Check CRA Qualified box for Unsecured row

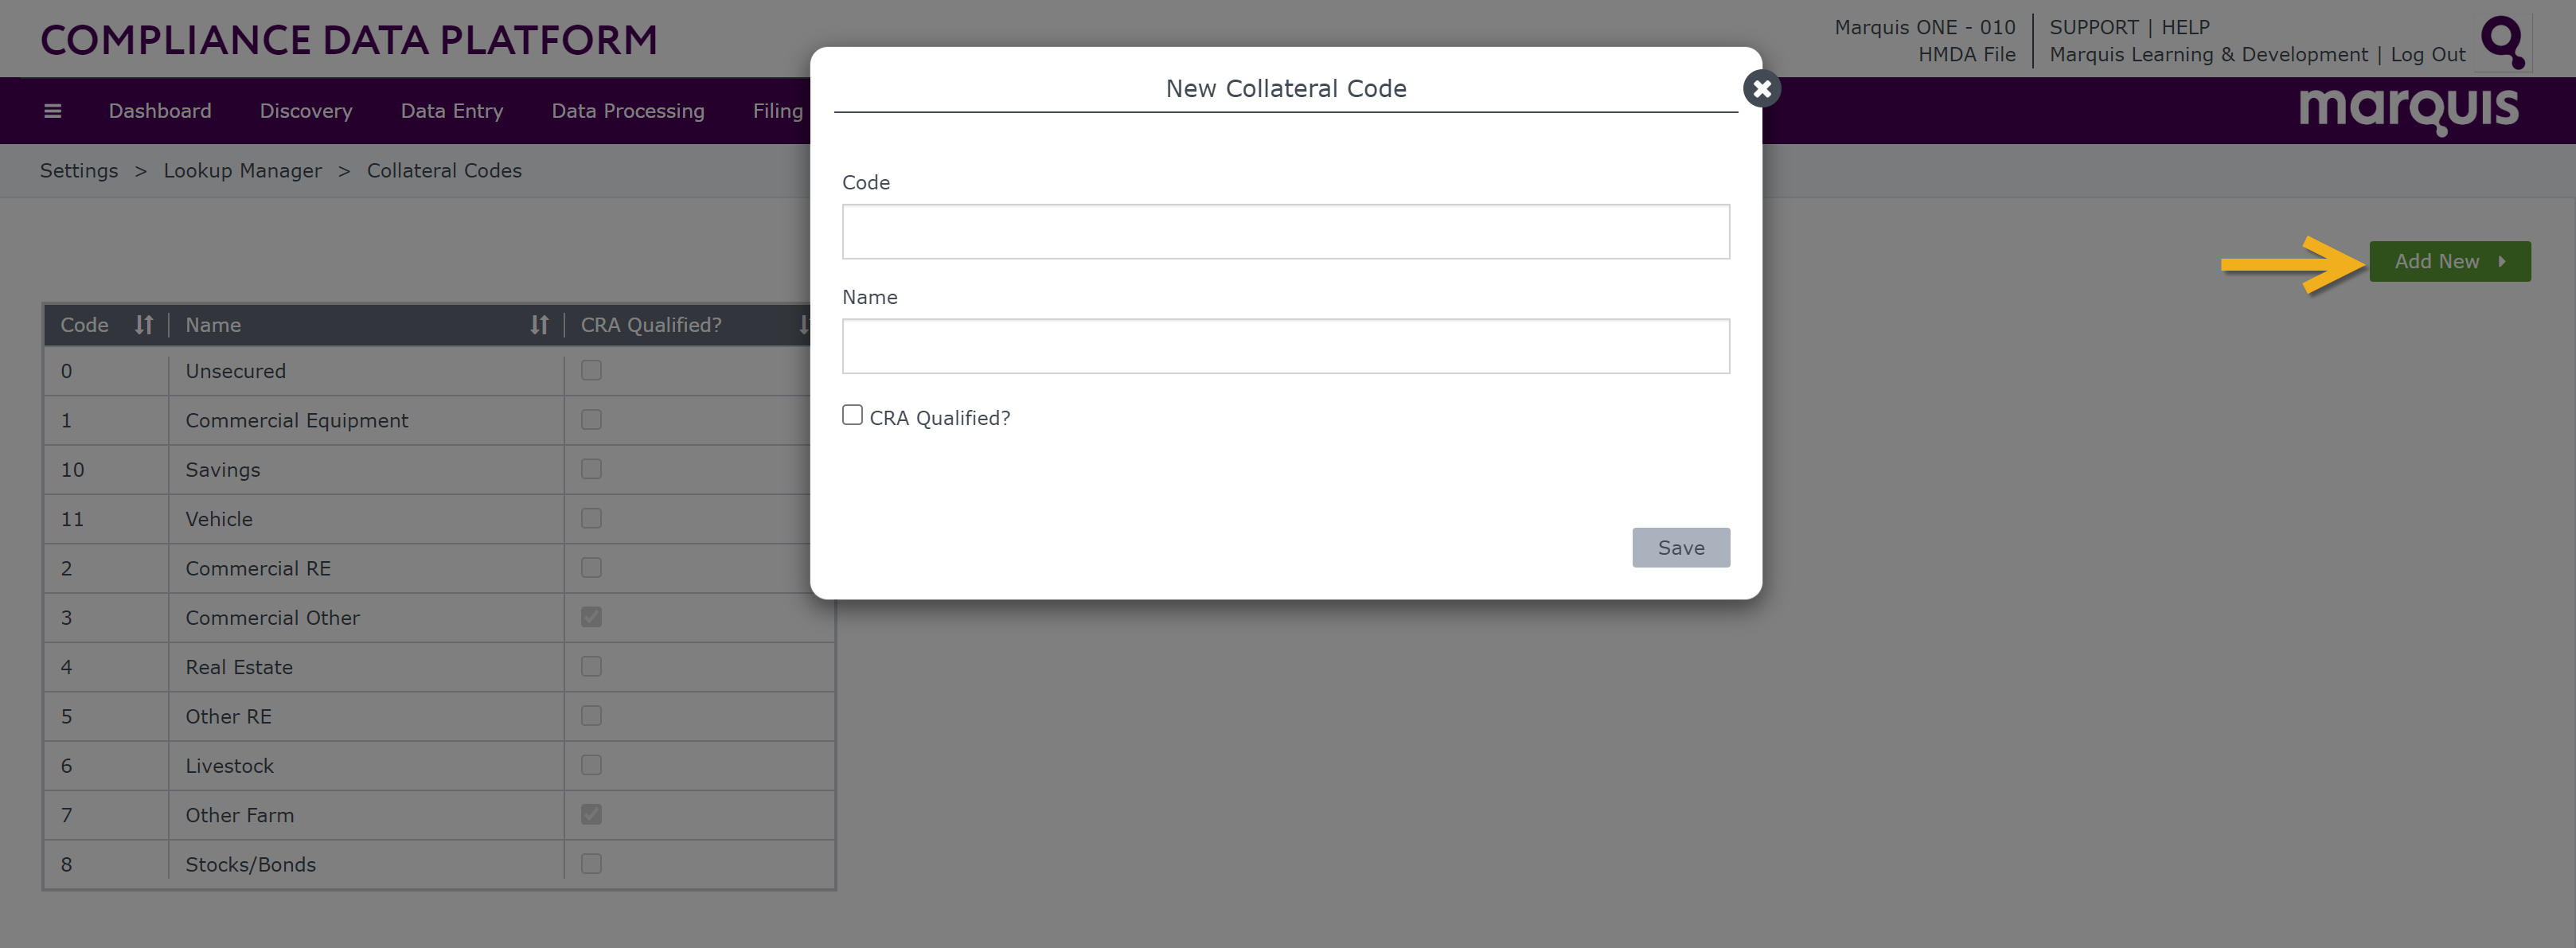click(x=591, y=370)
